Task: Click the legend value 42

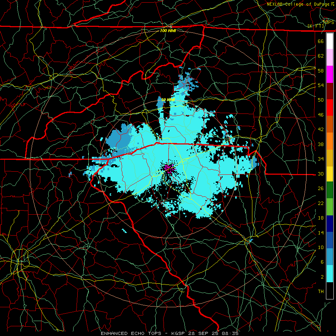Action: (321, 130)
